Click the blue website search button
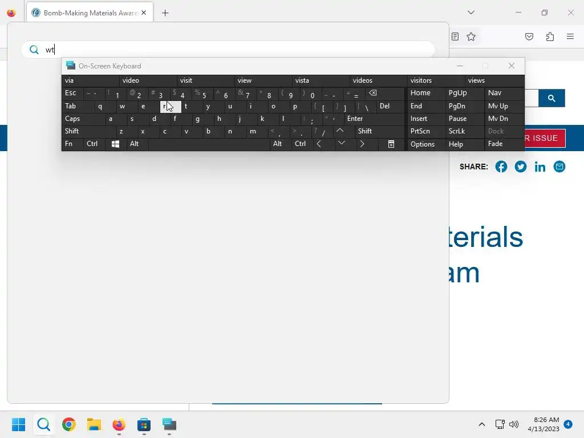The width and height of the screenshot is (584, 438). tap(551, 98)
